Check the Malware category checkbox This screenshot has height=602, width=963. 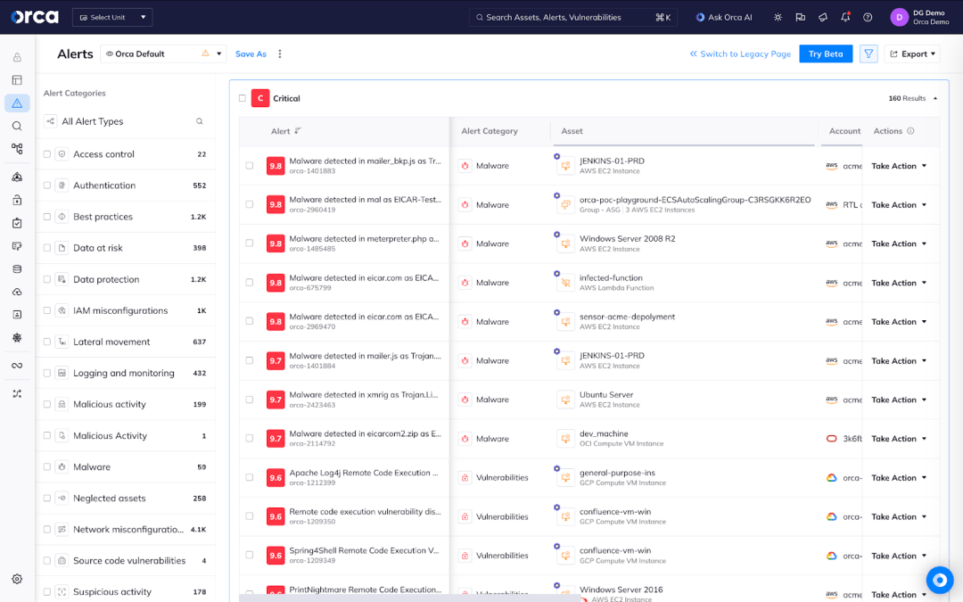pyautogui.click(x=47, y=466)
